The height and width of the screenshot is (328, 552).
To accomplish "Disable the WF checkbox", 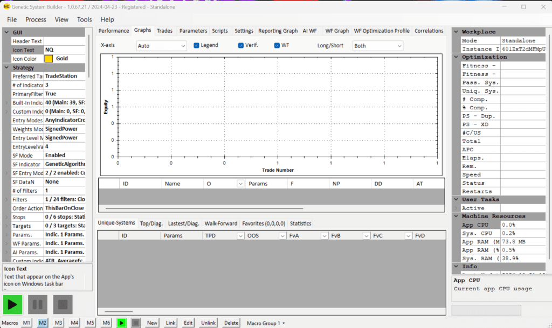I will (x=277, y=45).
